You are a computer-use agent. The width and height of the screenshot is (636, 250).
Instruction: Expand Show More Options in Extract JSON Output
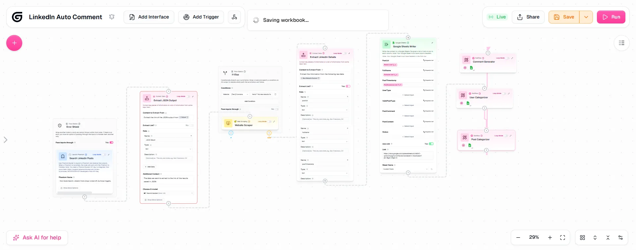[154, 200]
